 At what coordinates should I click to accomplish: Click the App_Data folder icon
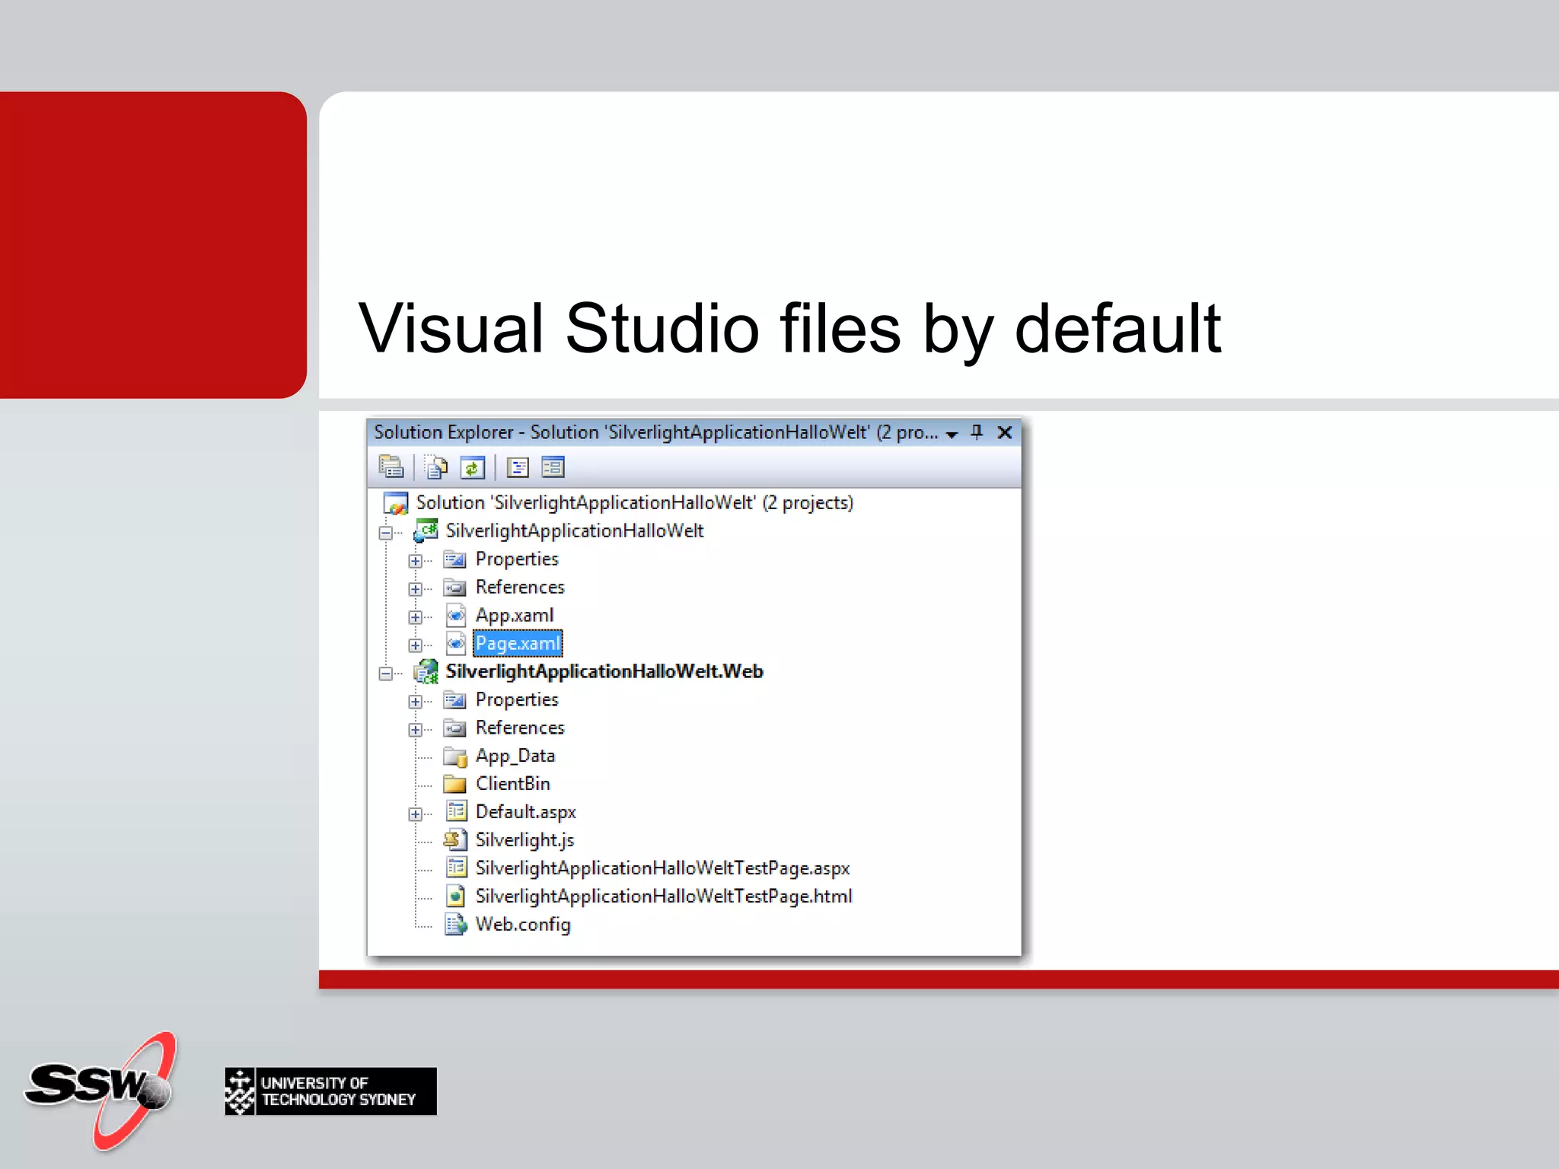[x=455, y=757]
